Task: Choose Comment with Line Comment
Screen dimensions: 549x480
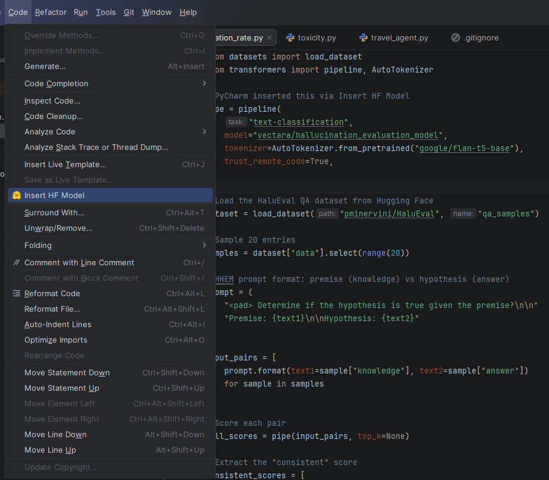Action: tap(110, 262)
